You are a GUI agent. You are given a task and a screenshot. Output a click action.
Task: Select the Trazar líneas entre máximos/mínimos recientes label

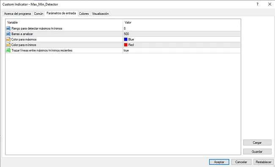coord(42,50)
